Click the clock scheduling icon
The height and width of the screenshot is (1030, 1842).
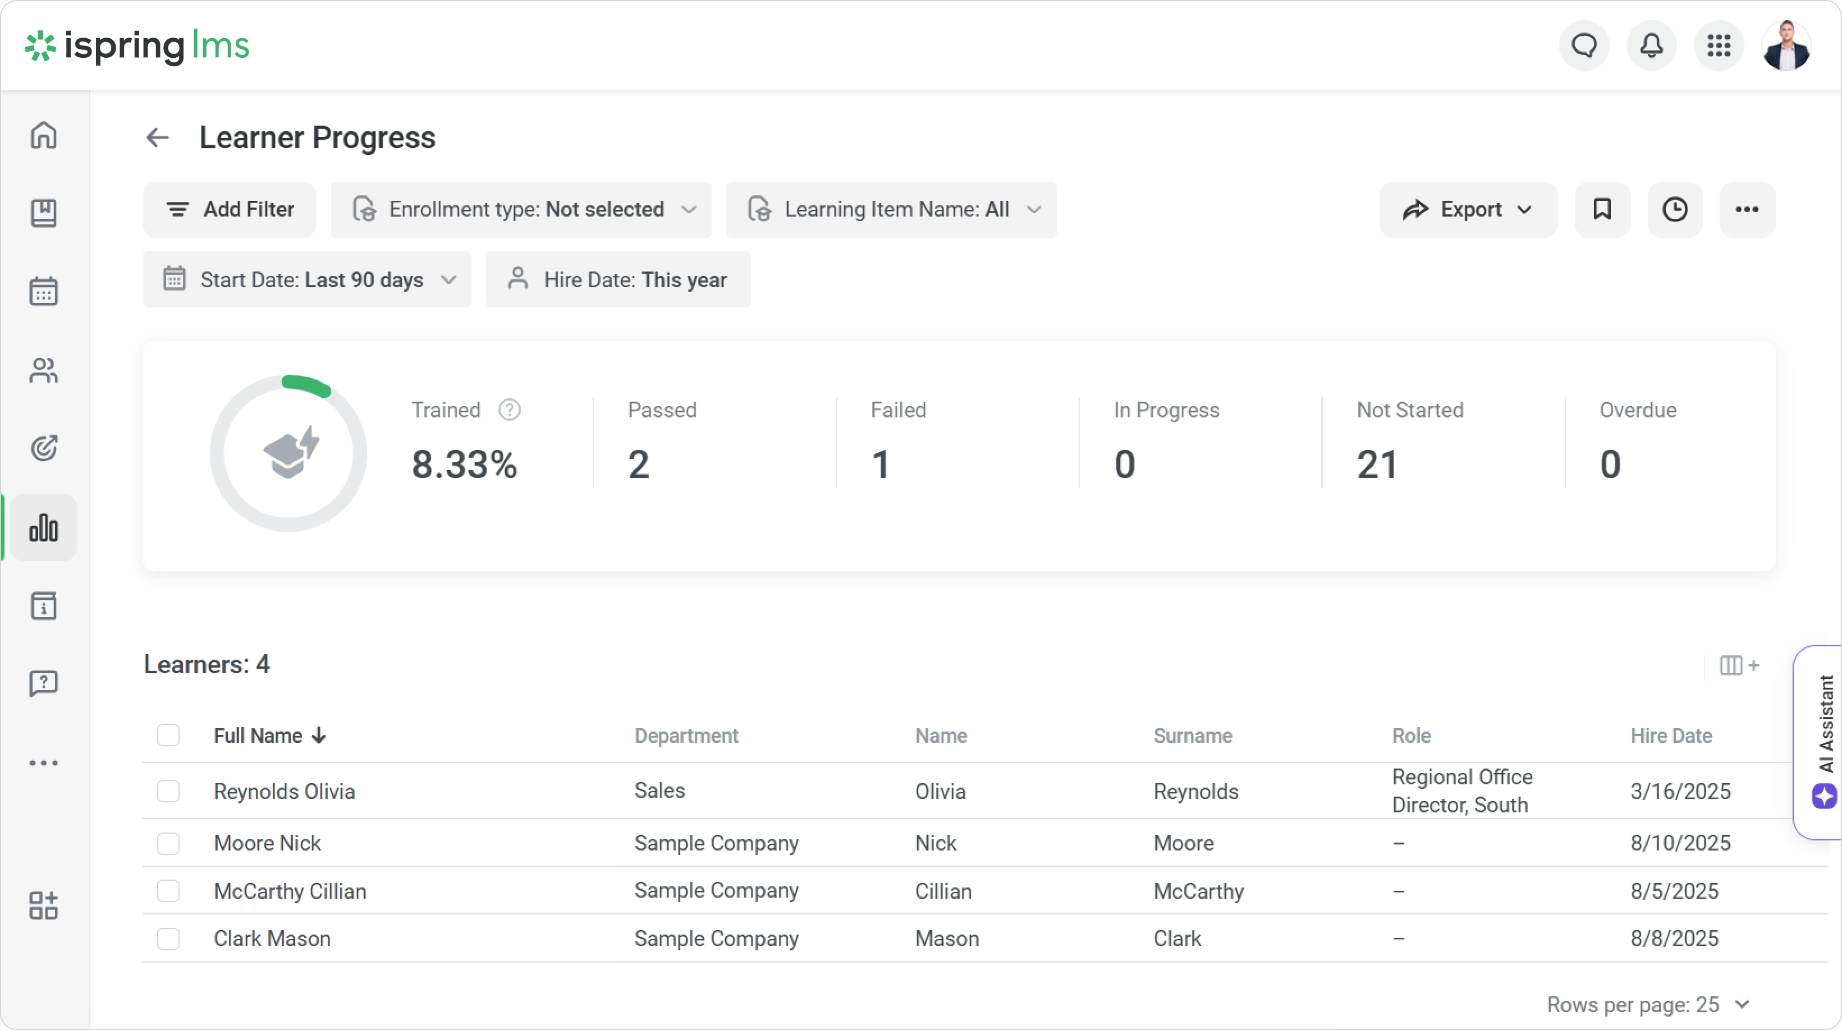(1675, 209)
